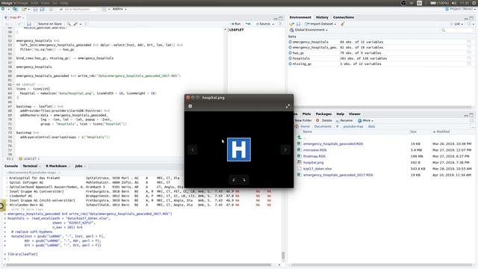Screen dimensions: 478x269
Task: Select the Jobs tab
Action: [x=78, y=166]
